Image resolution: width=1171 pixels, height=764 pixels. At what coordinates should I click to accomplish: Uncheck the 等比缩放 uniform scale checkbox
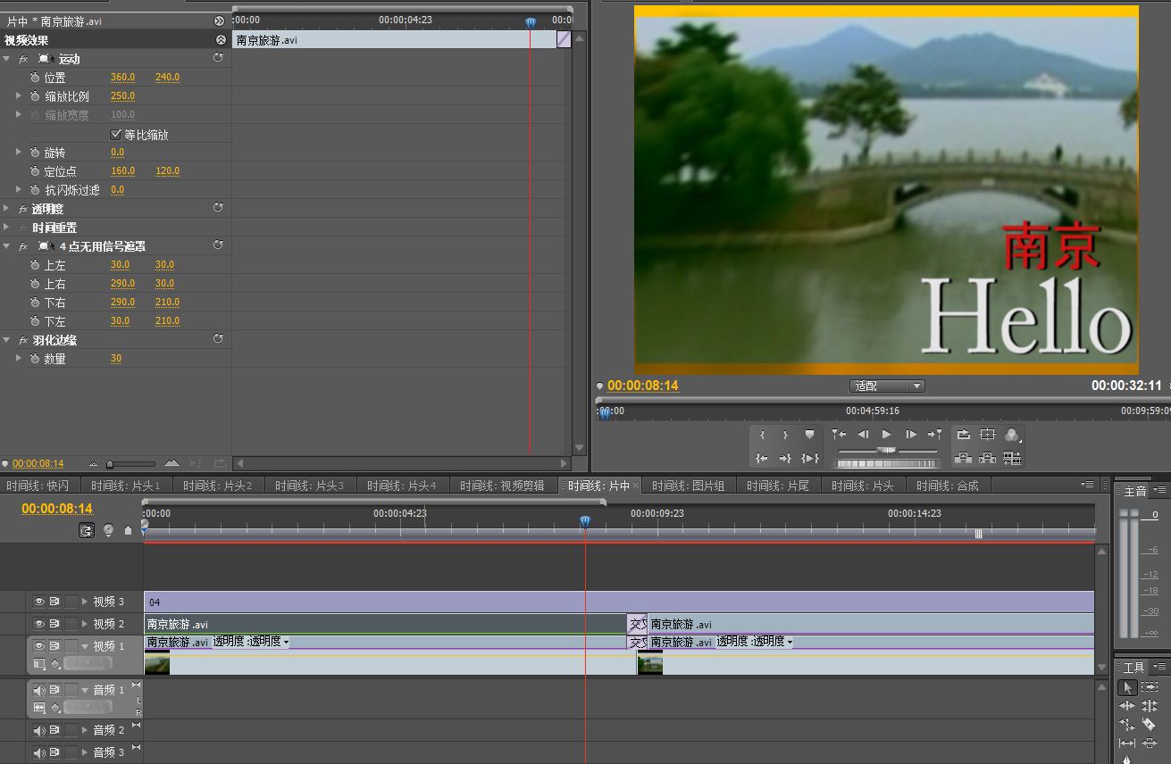[115, 134]
